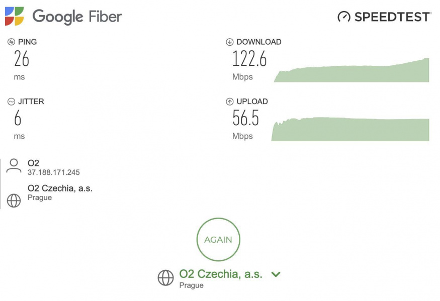Click the jitter wave icon
440x301 pixels.
point(12,102)
